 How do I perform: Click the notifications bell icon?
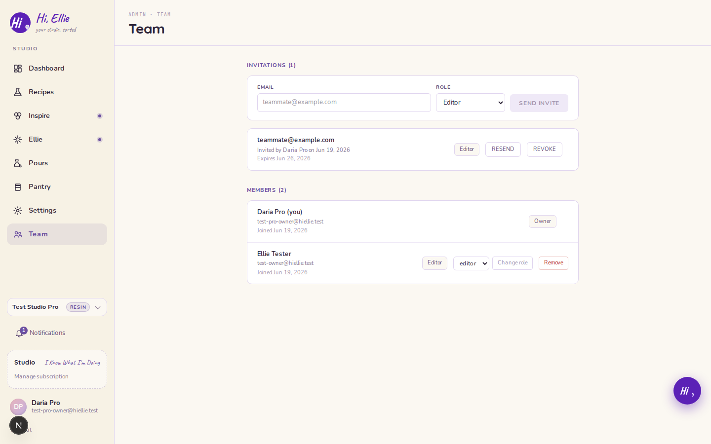click(19, 333)
